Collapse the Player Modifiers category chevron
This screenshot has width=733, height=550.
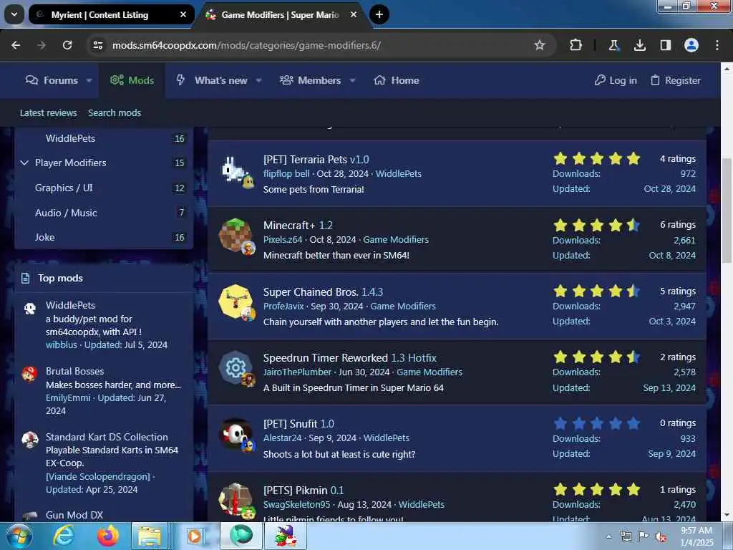tap(24, 163)
